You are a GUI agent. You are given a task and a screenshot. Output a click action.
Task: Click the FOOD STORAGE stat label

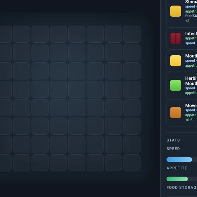(x=182, y=187)
